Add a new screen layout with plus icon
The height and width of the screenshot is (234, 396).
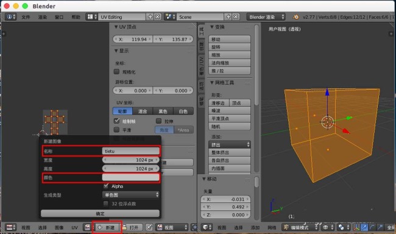(x=150, y=17)
